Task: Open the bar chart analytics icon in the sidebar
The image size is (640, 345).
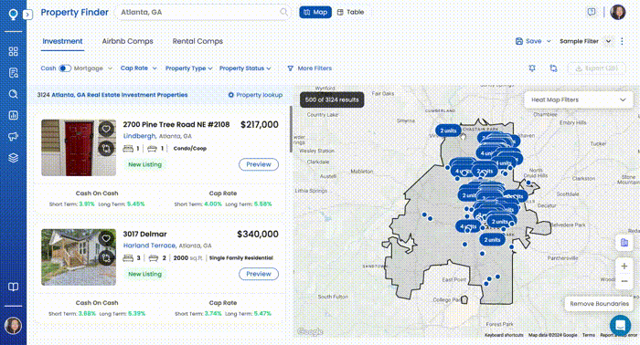Action: [13, 115]
